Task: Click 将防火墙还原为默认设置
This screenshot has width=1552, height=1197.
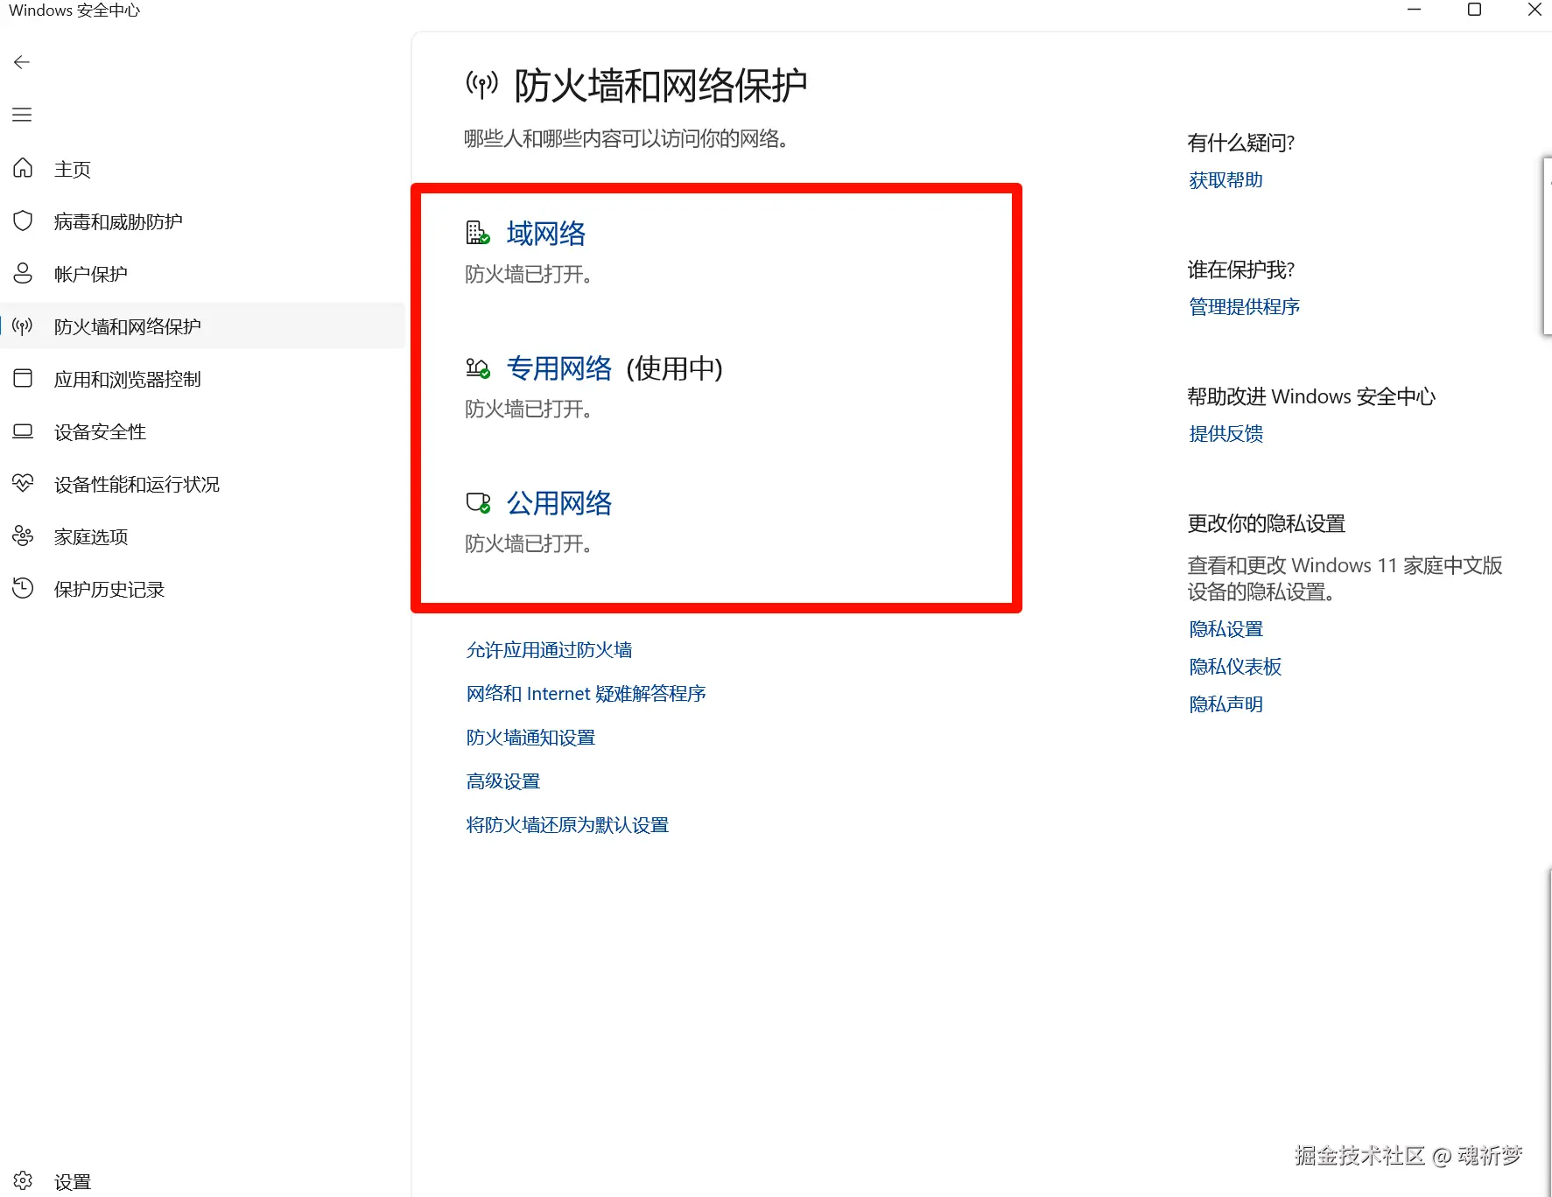Action: 567,825
